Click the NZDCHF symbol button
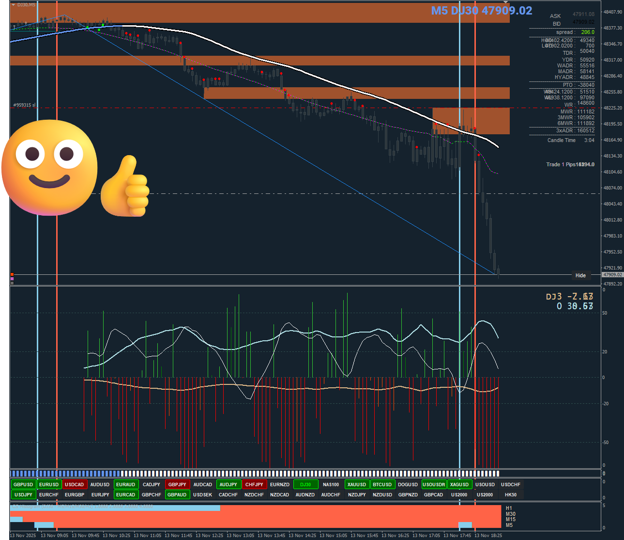Viewport: 624px width, 540px height. (254, 495)
